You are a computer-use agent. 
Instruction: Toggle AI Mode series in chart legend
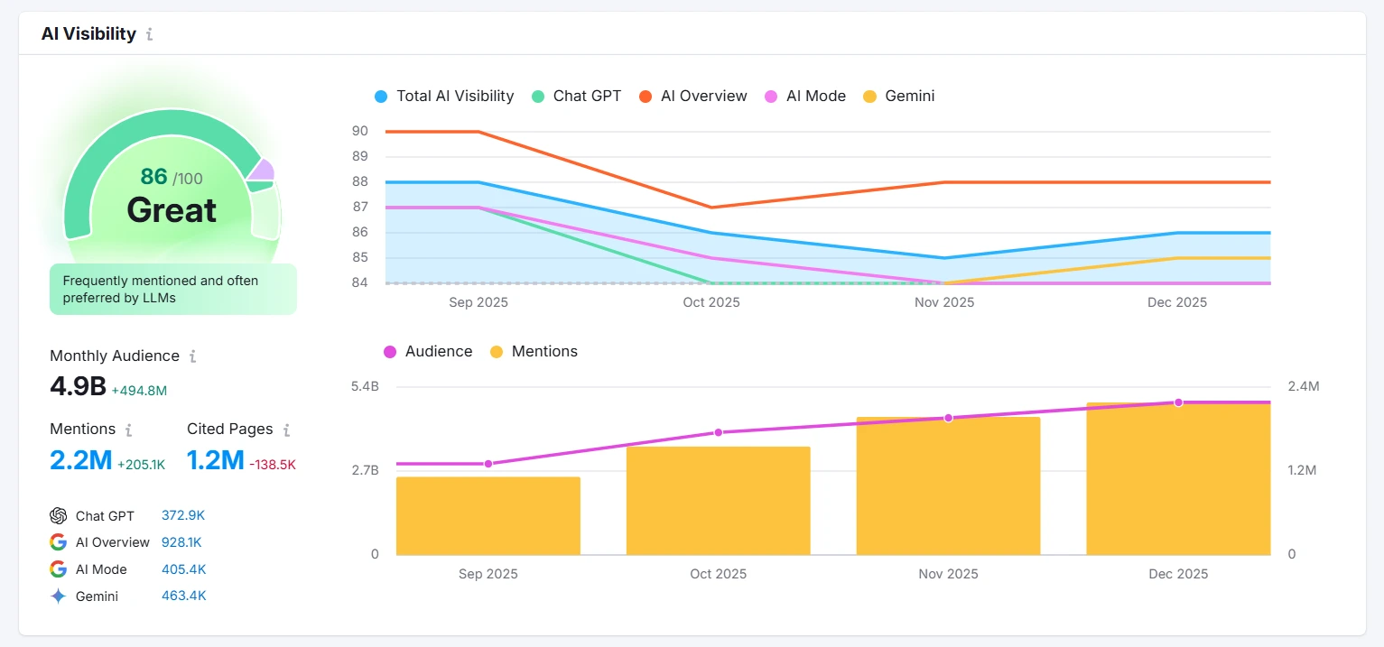click(x=804, y=96)
